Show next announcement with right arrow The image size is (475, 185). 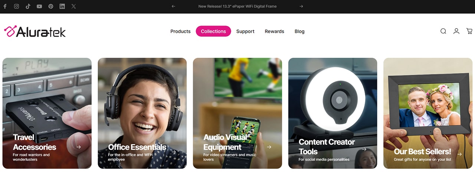click(x=301, y=6)
